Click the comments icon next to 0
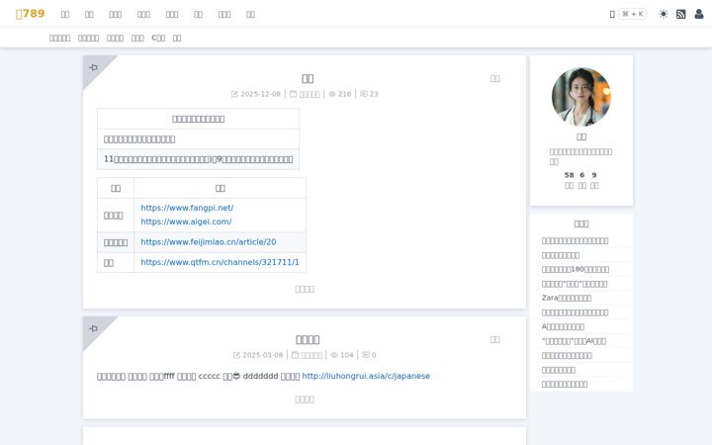The image size is (712, 445). click(x=366, y=355)
